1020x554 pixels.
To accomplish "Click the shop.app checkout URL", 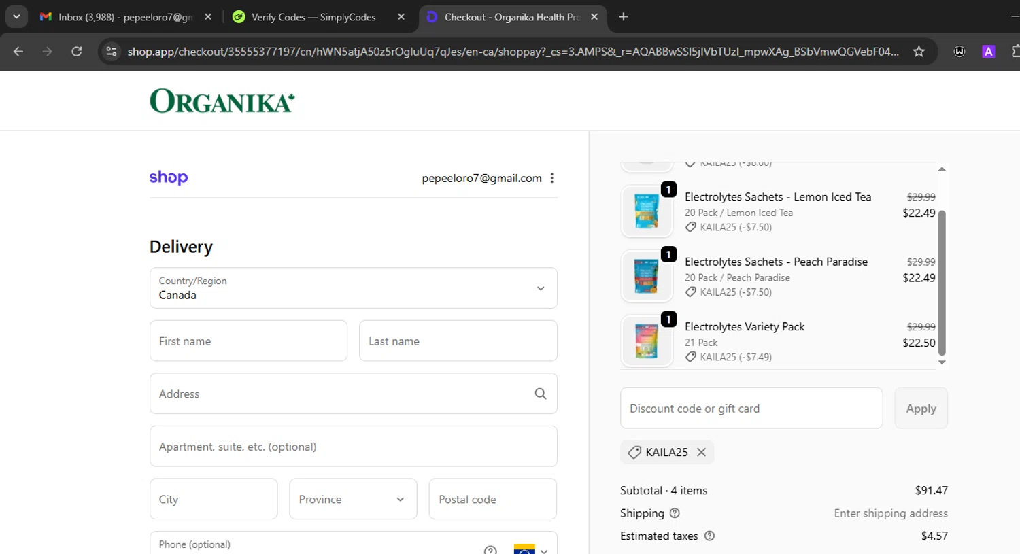I will (513, 52).
